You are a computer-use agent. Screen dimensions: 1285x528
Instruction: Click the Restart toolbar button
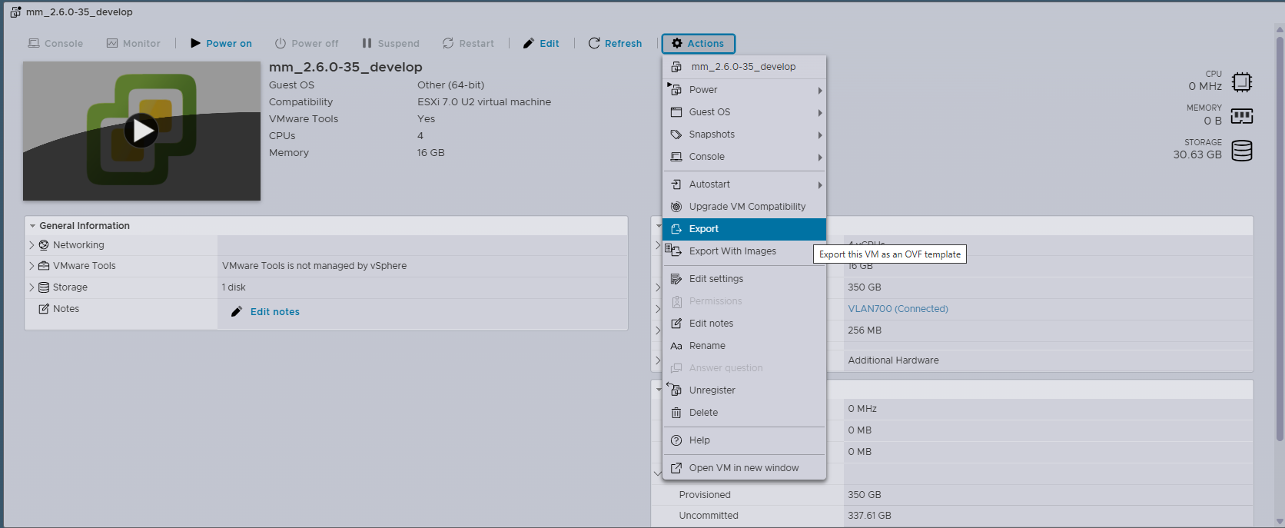[468, 44]
